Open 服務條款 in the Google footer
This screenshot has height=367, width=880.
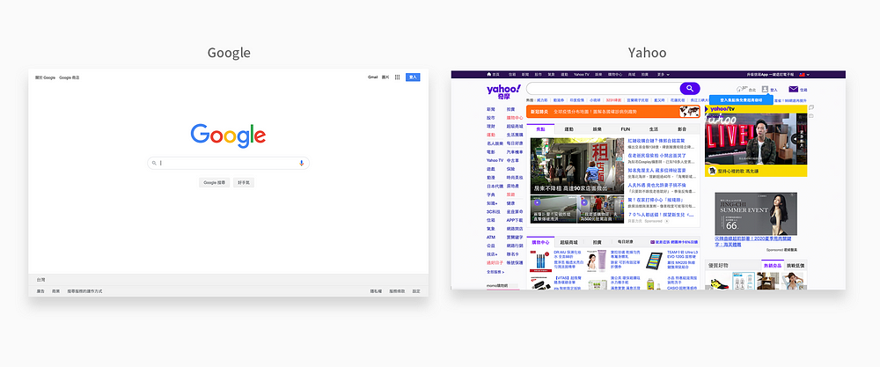398,291
